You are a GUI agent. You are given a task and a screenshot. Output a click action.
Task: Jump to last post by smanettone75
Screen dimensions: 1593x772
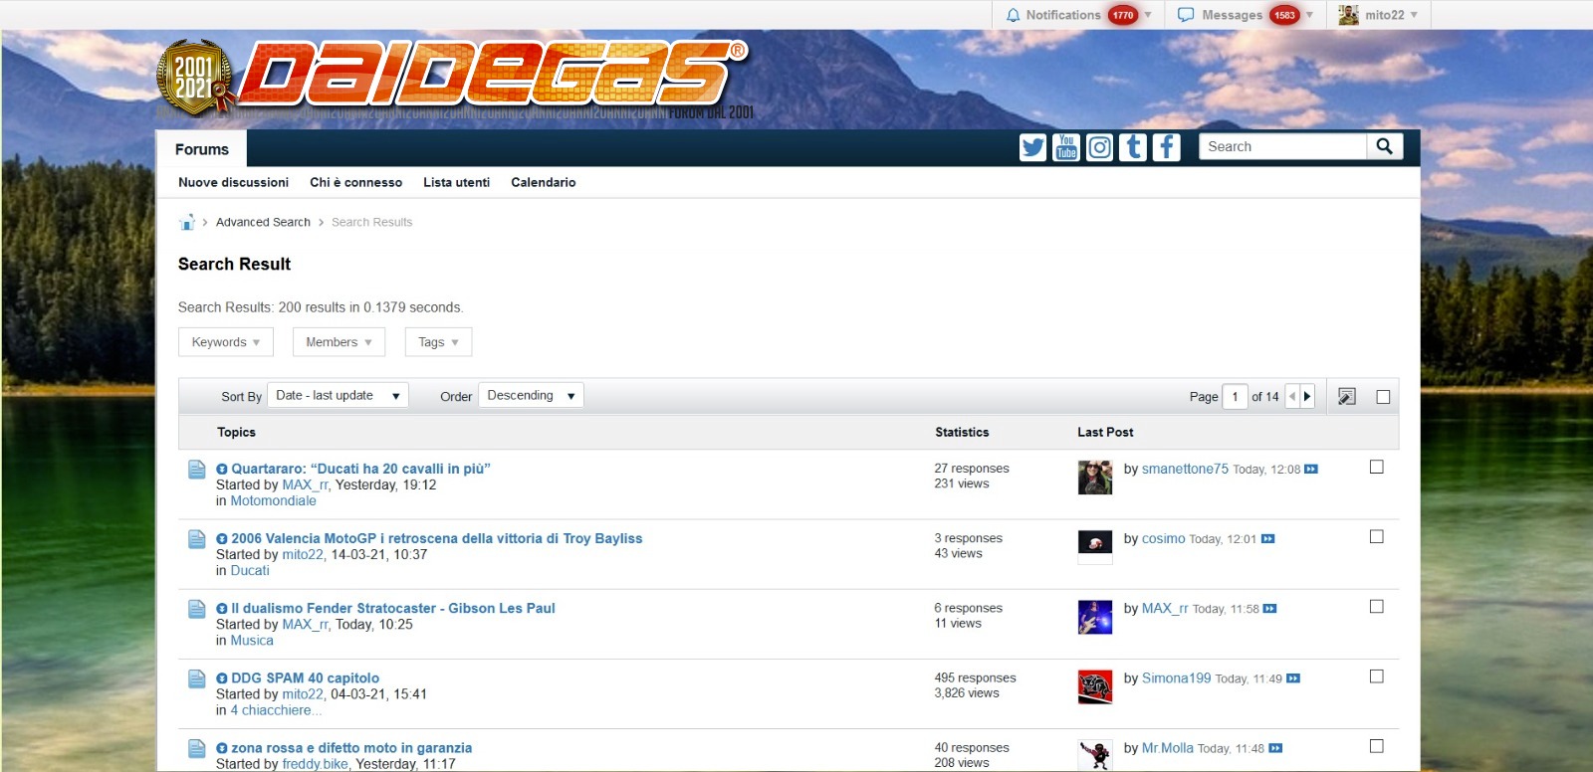(1311, 470)
